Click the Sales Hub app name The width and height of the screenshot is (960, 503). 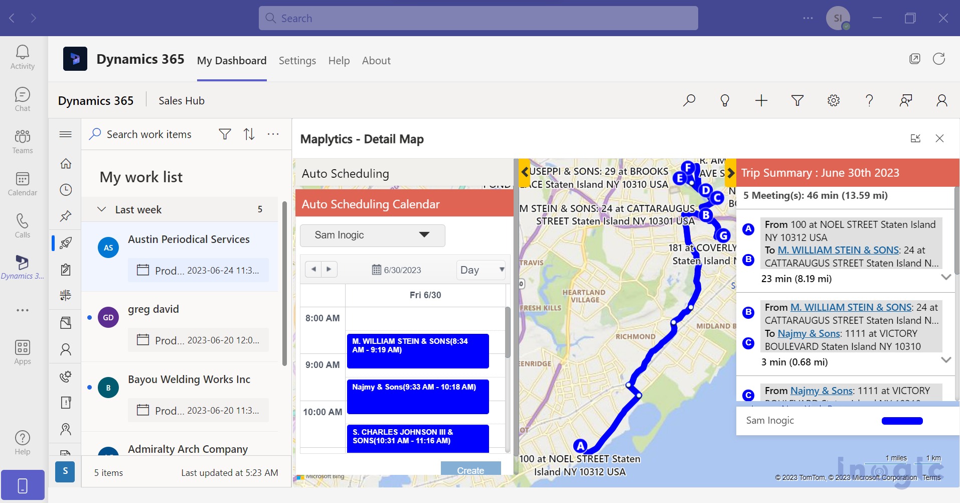coord(182,100)
